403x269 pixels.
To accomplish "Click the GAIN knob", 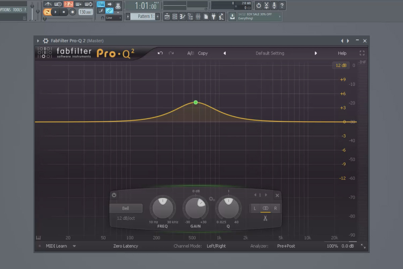I will [x=195, y=207].
